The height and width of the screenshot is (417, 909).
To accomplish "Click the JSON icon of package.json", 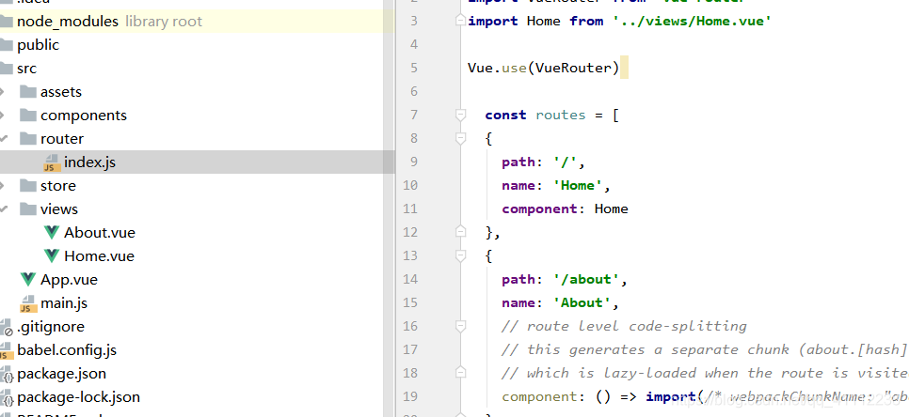I will coord(7,374).
